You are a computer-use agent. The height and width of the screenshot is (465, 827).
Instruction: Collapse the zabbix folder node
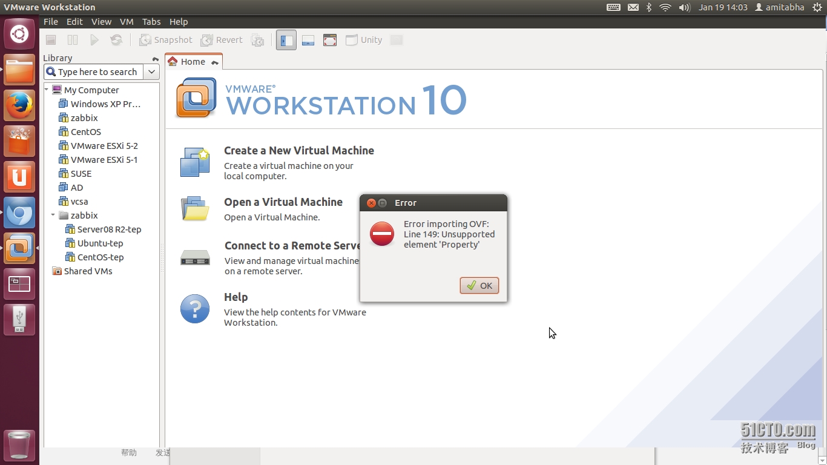pyautogui.click(x=53, y=215)
